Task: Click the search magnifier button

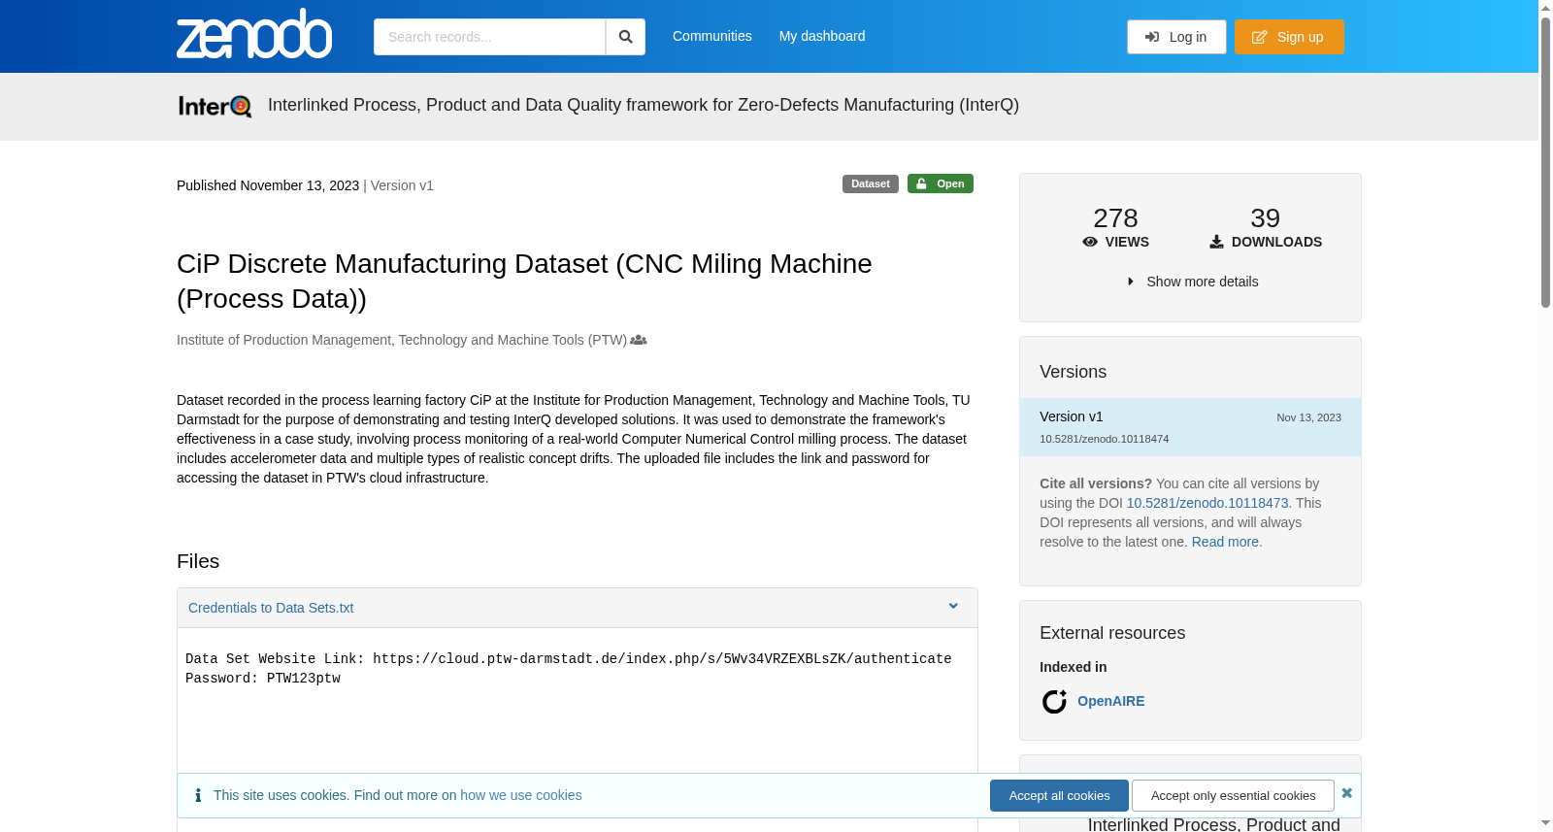Action: click(625, 37)
